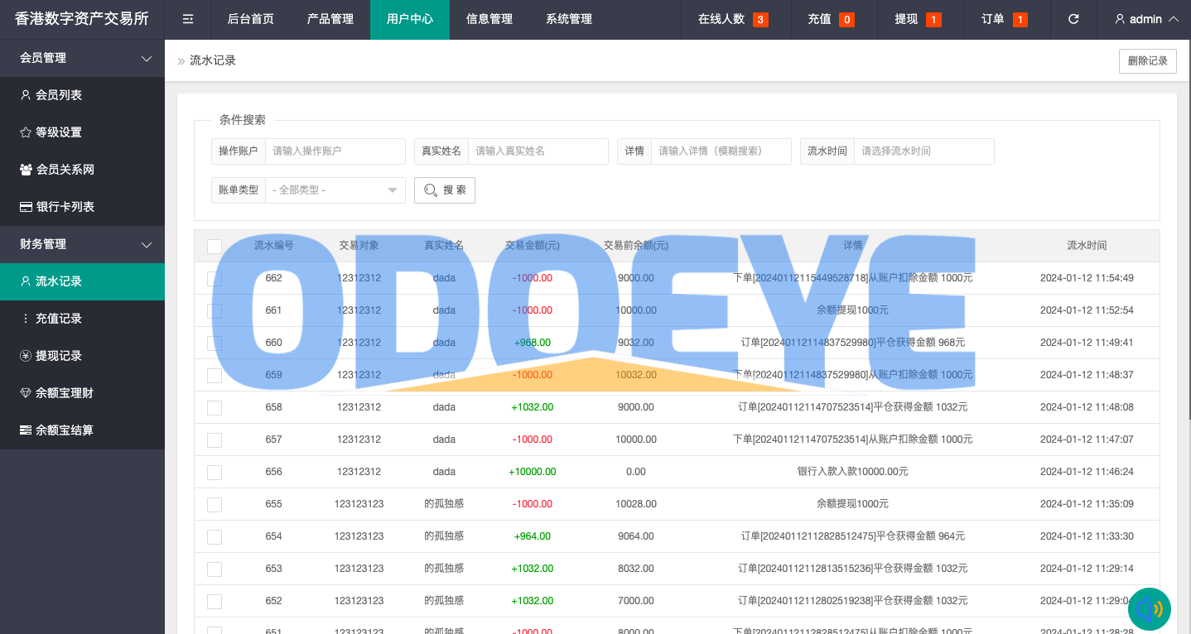Open 信息管理 top menu

point(489,19)
